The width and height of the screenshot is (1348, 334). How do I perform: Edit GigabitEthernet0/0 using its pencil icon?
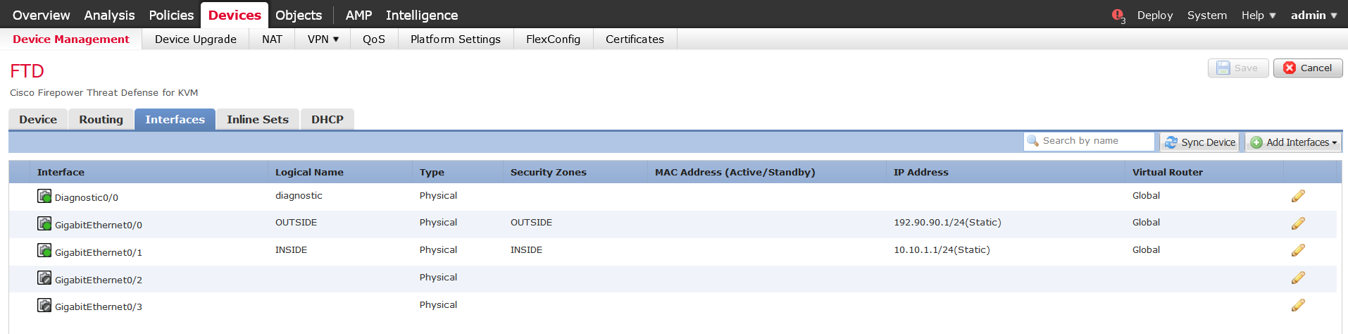[1298, 223]
